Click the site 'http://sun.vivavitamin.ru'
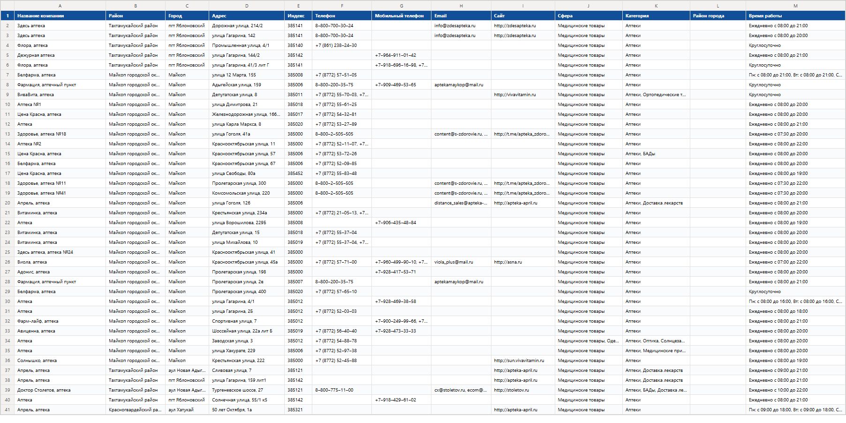This screenshot has width=846, height=423. 523,360
